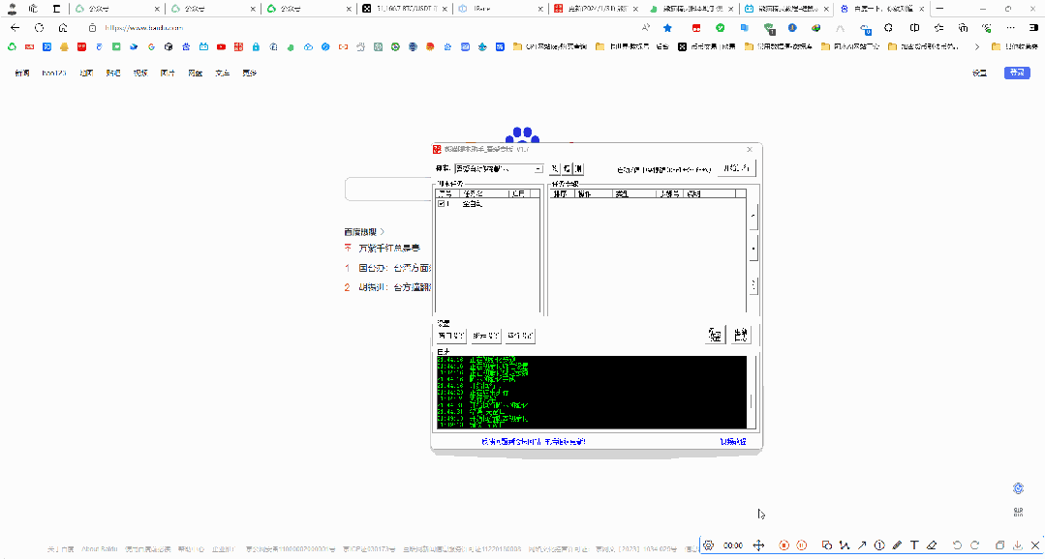Select the polyline tool in annotation toolbar
Viewport: 1045px width, 559px height.
pos(845,545)
